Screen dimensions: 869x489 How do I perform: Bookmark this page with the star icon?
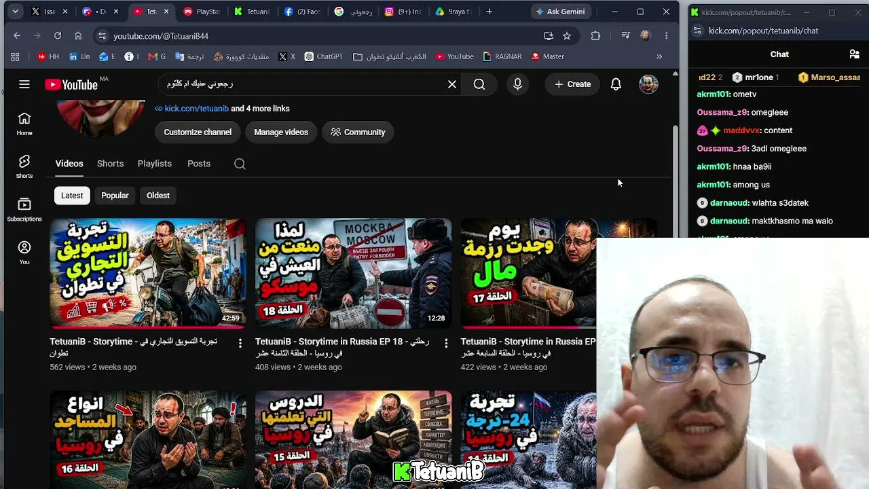(x=567, y=36)
